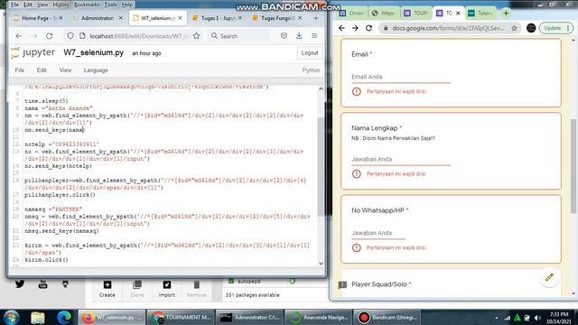
Task: Open Firefox downloads arrow icon
Action: 299,35
